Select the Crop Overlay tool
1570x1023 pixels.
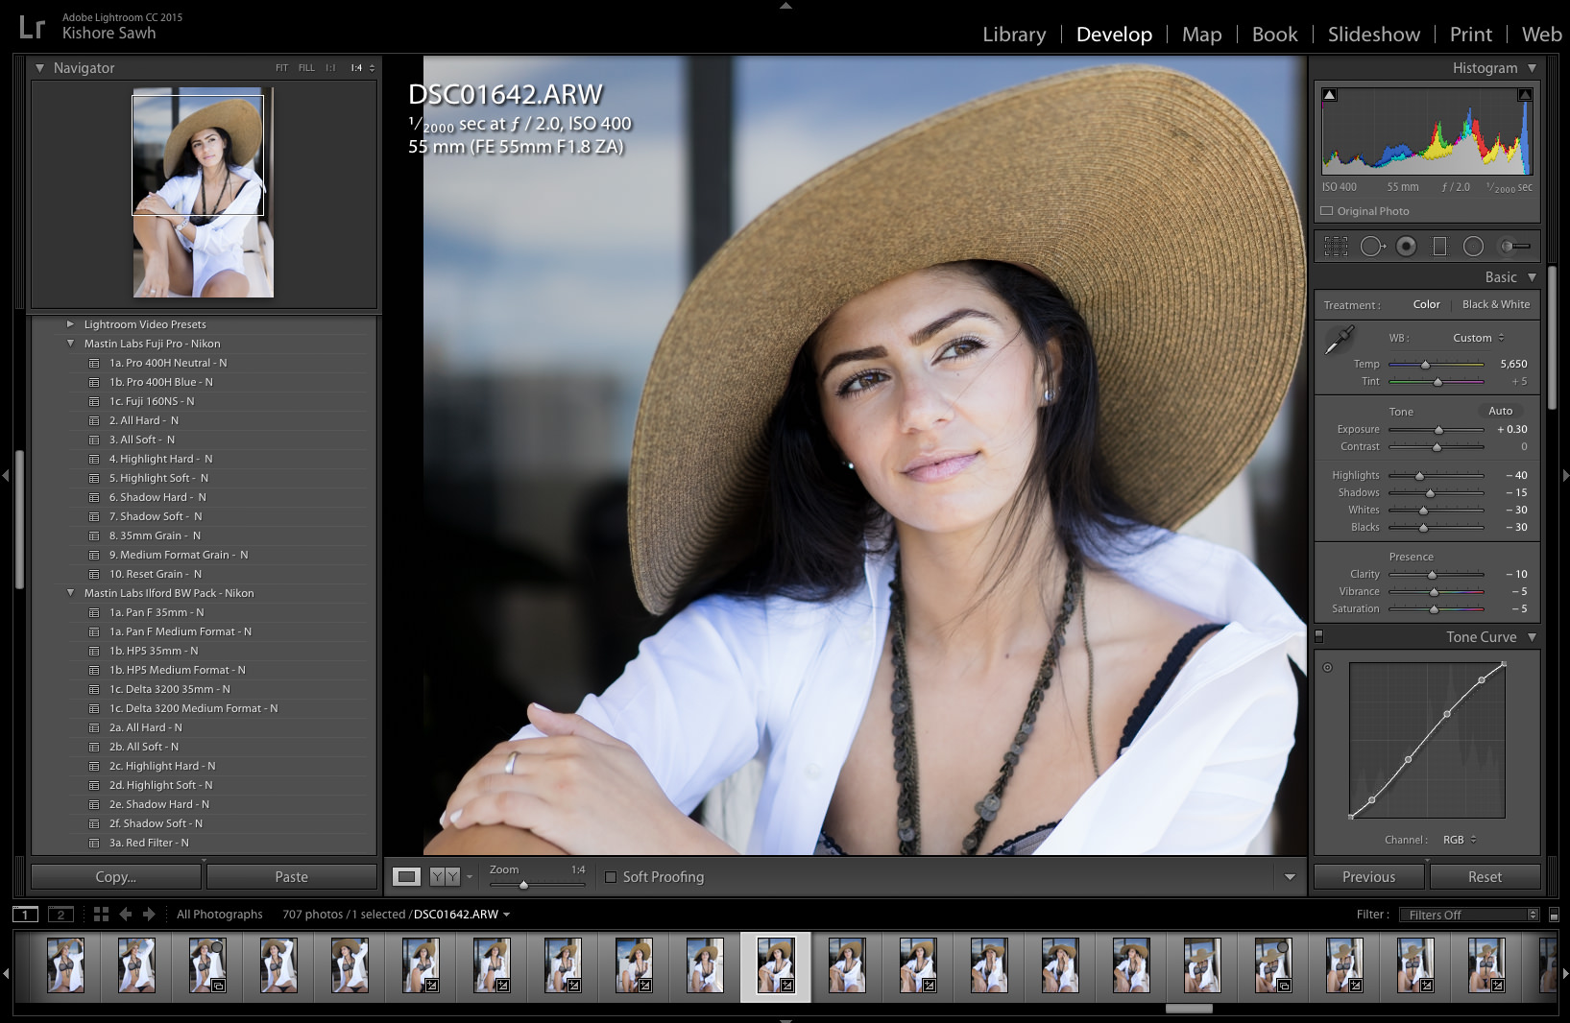(1336, 247)
